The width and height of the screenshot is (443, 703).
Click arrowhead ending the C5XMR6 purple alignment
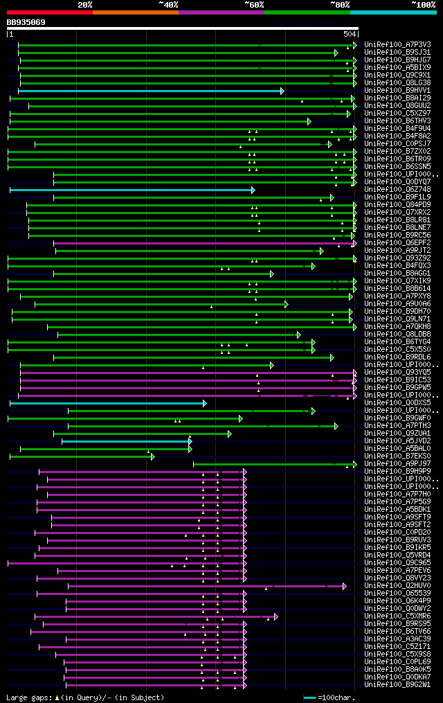pos(276,617)
